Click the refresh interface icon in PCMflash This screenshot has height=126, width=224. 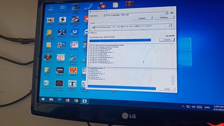[x=172, y=13]
